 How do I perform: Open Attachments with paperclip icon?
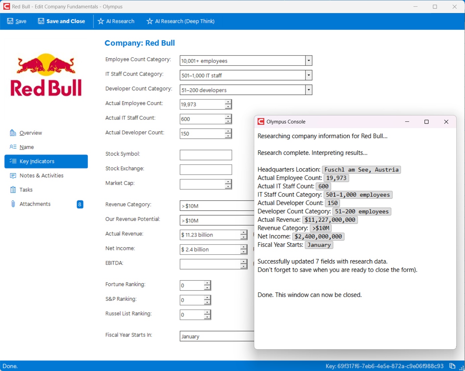coord(35,204)
